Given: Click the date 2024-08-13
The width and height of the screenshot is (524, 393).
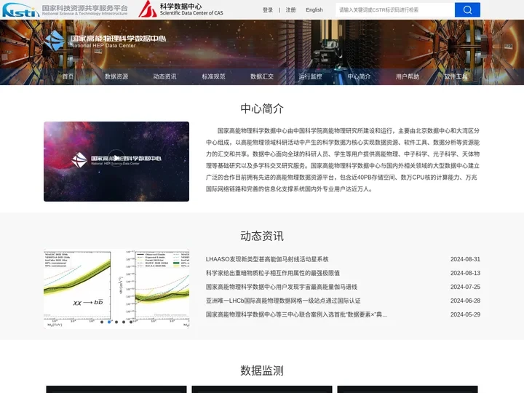Looking at the screenshot, I should [x=465, y=273].
